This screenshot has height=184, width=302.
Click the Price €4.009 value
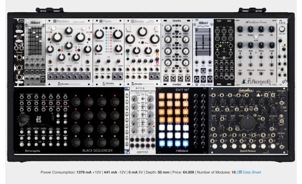pyautogui.click(x=188, y=172)
